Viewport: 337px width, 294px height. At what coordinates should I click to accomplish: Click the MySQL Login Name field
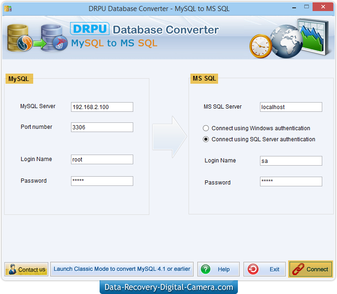[102, 160]
